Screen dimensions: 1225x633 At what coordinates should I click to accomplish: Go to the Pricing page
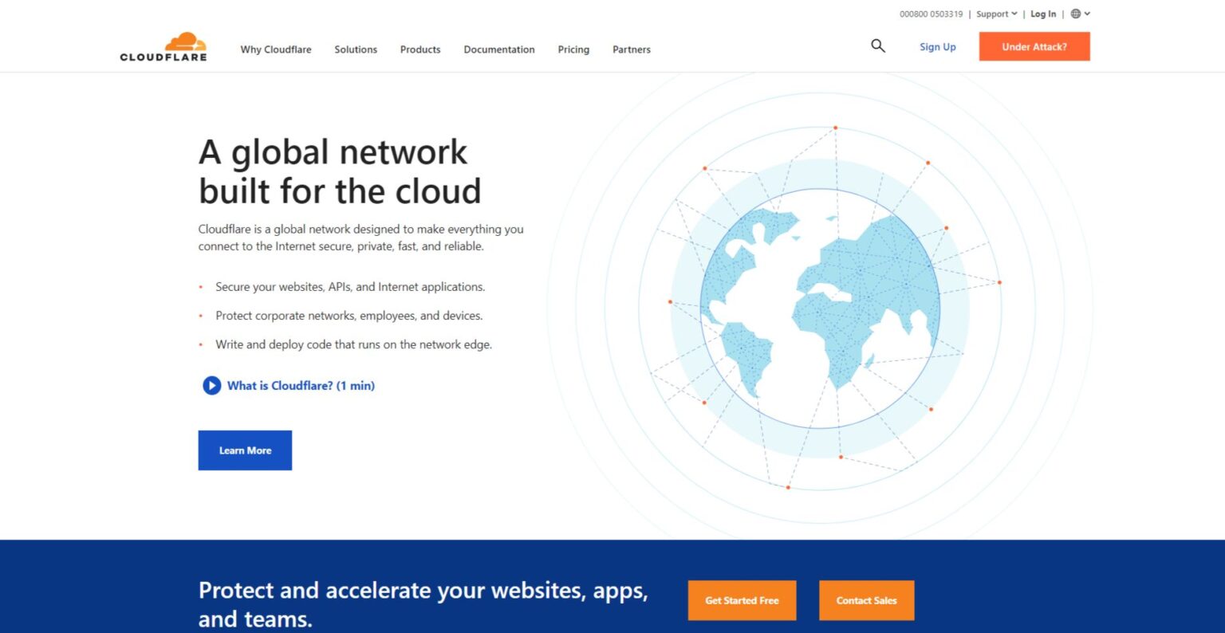pyautogui.click(x=573, y=49)
